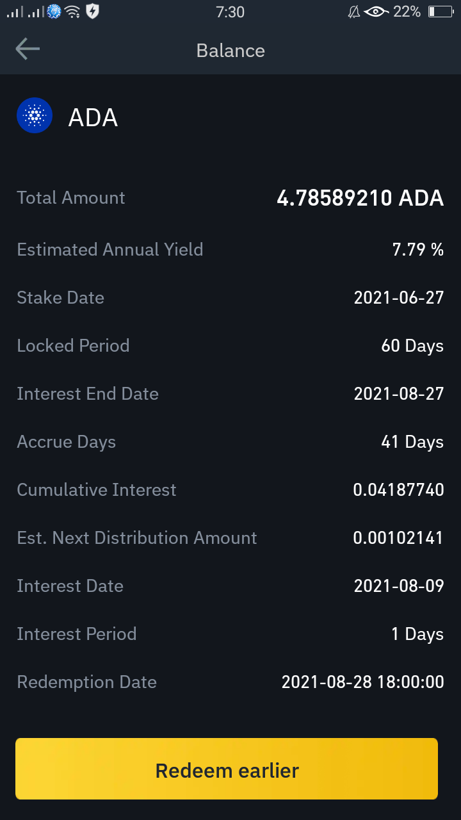Tap Redemption Date 2021-08-28 18:00:00

(x=363, y=682)
